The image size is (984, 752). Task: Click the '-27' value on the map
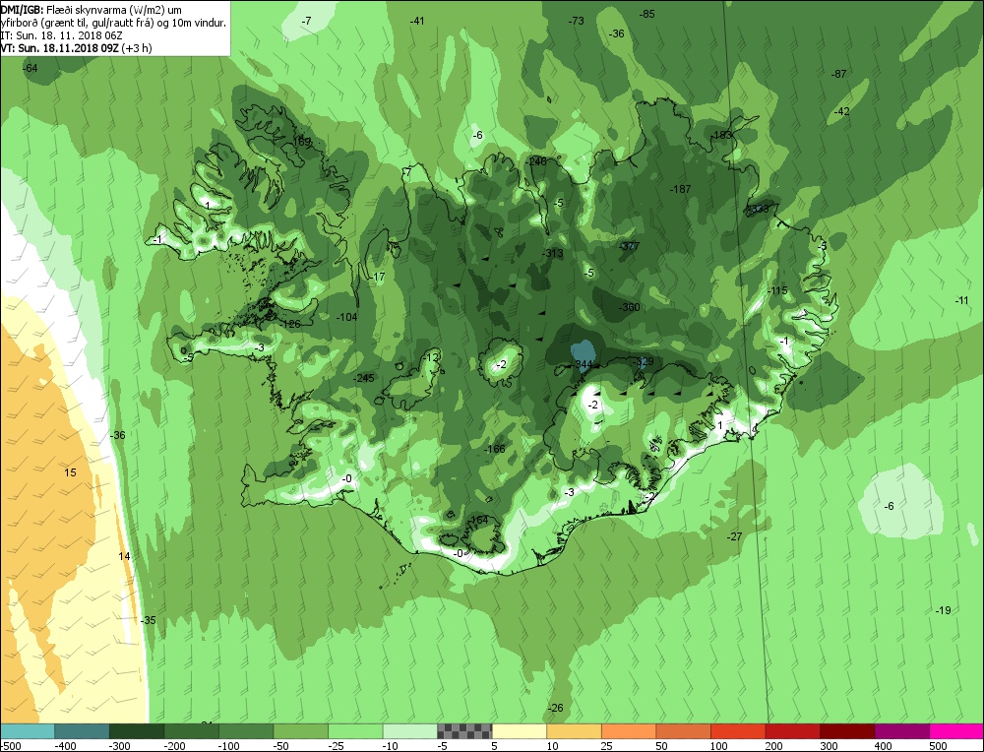(x=734, y=536)
